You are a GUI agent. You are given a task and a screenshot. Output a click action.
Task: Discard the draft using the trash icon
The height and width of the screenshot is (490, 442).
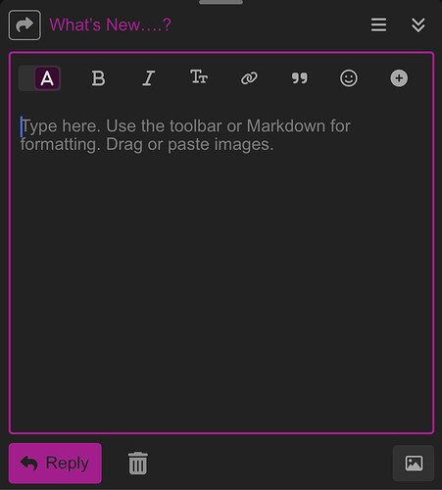137,464
